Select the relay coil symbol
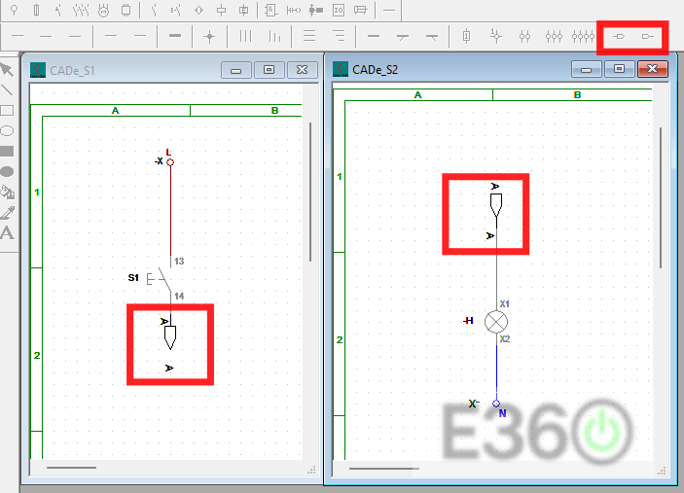This screenshot has height=493, width=684. pyautogui.click(x=222, y=10)
